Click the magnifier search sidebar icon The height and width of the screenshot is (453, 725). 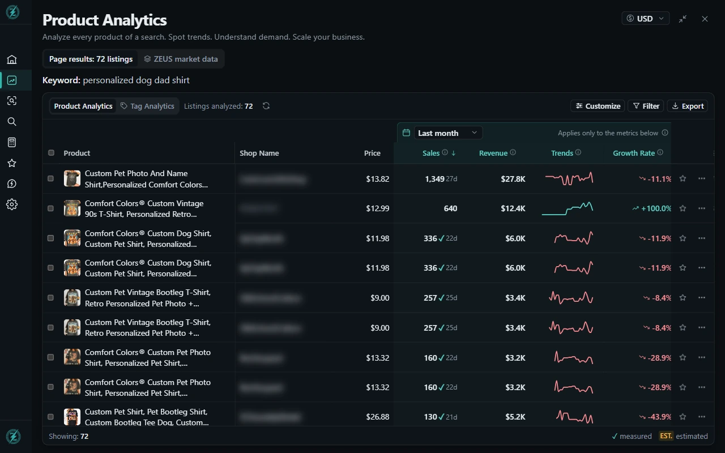[x=12, y=122]
